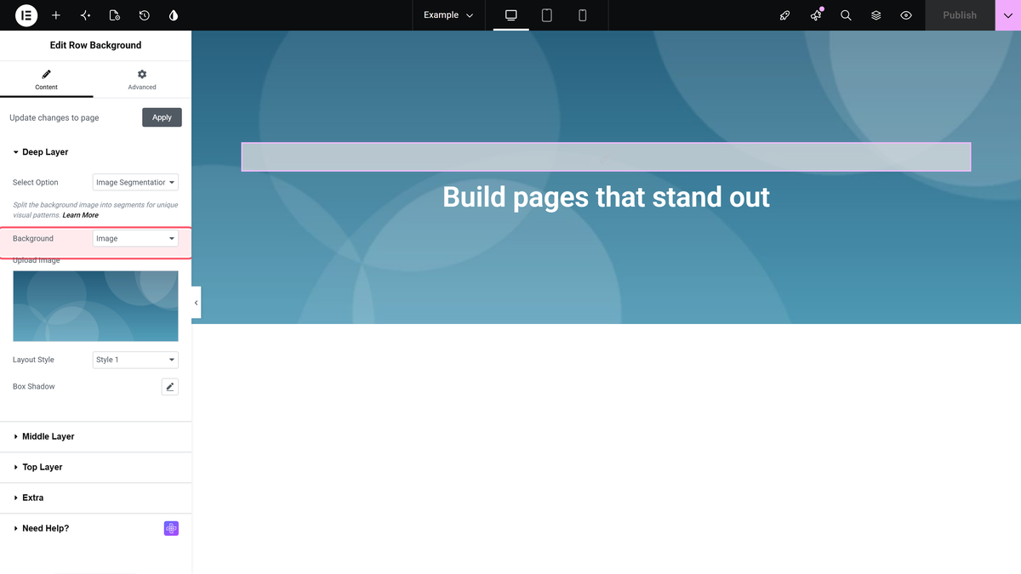This screenshot has height=574, width=1021.
Task: Open the Finder search icon
Action: (x=846, y=15)
